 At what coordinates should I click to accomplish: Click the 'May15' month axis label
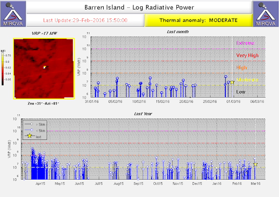click(60, 183)
